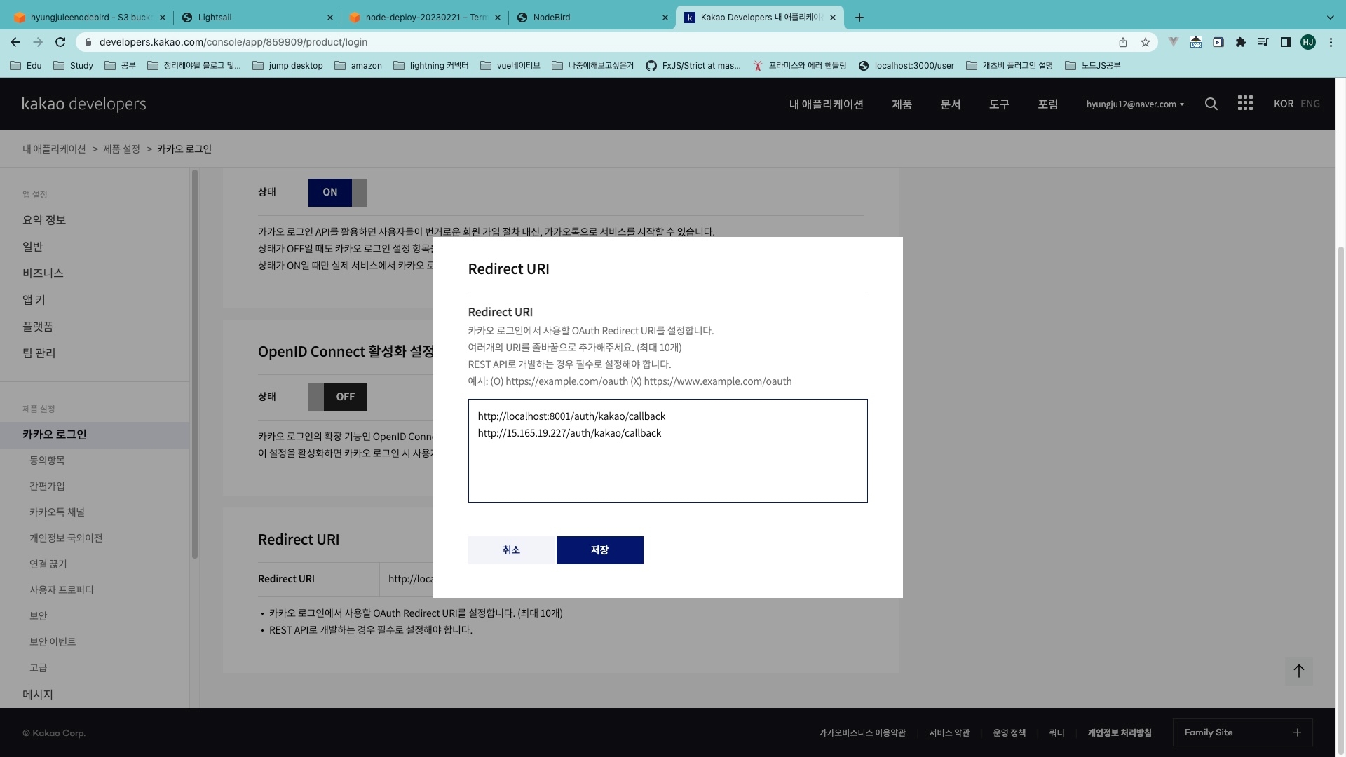Switch to the Lightsail tab

tap(256, 18)
